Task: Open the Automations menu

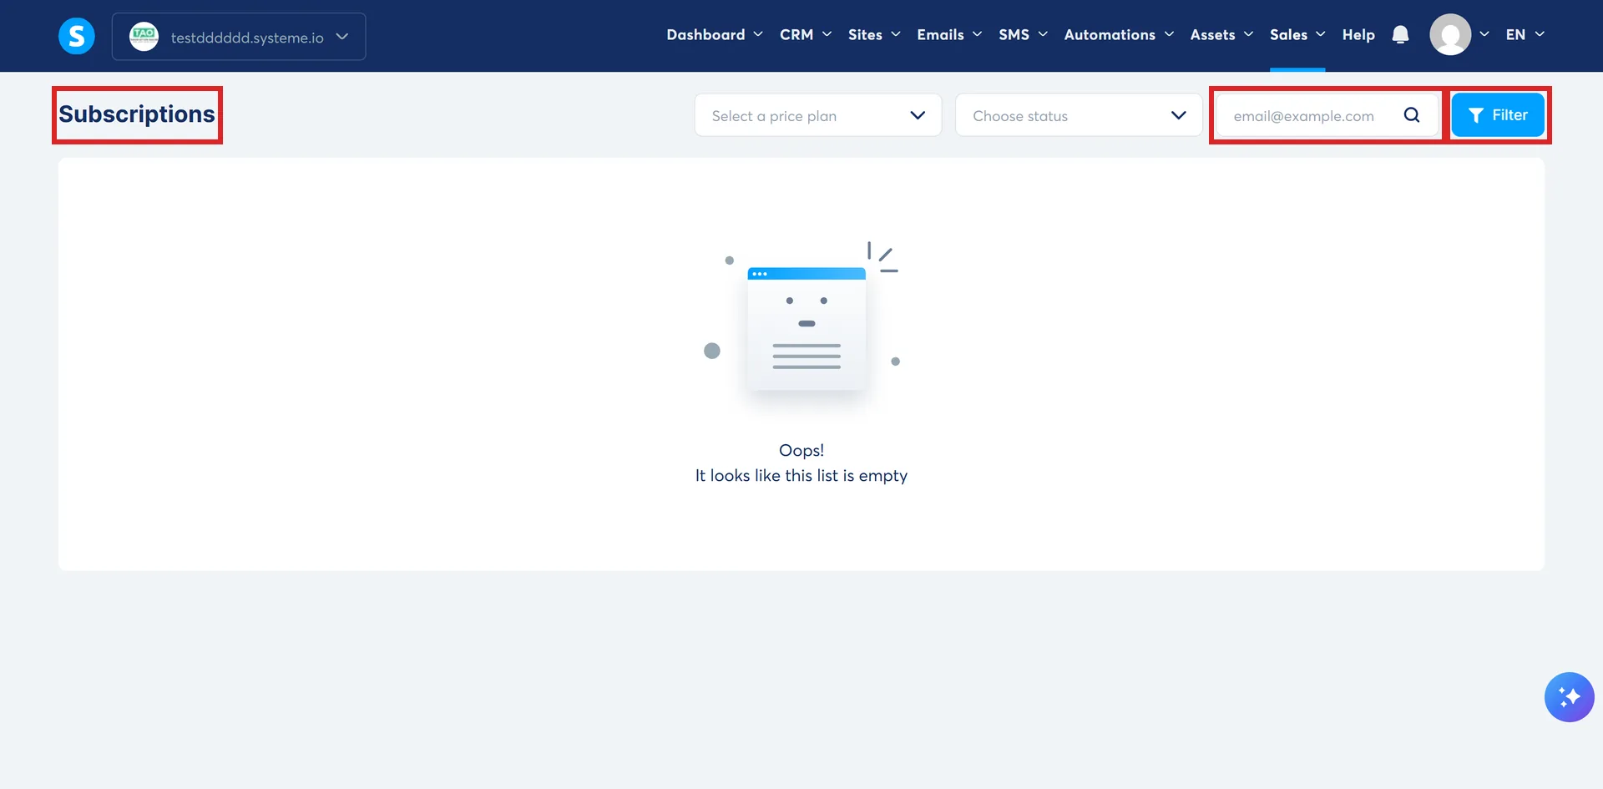Action: [x=1119, y=34]
